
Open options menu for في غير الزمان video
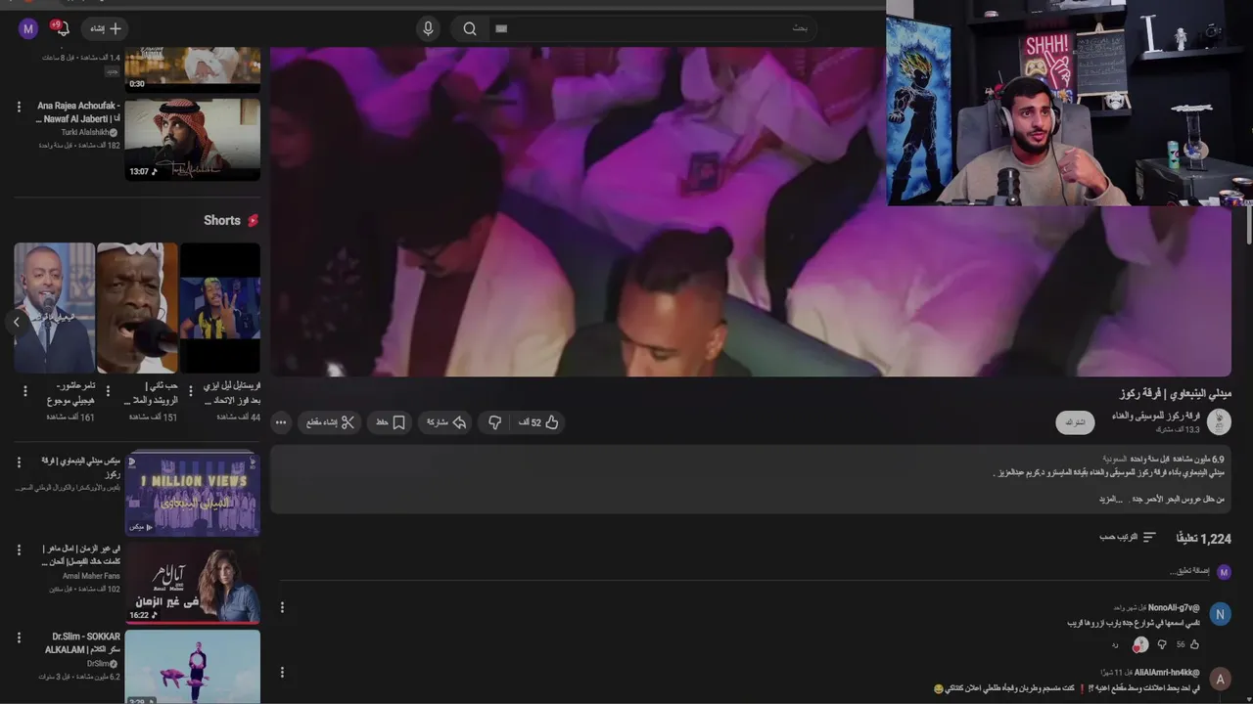(19, 550)
